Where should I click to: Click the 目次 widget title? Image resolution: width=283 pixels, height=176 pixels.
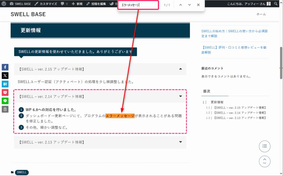click(x=207, y=91)
